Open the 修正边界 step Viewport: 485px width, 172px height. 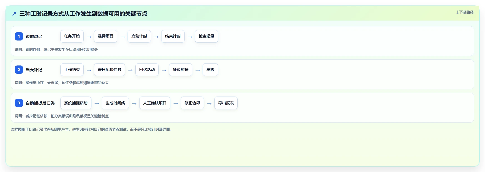coord(192,103)
